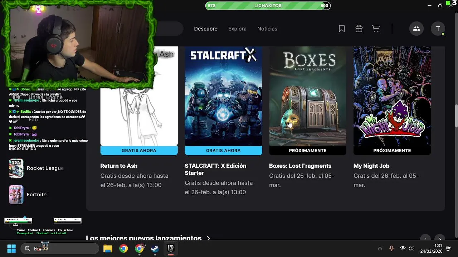Switch to the Noticias tab
458x257 pixels.
click(267, 29)
